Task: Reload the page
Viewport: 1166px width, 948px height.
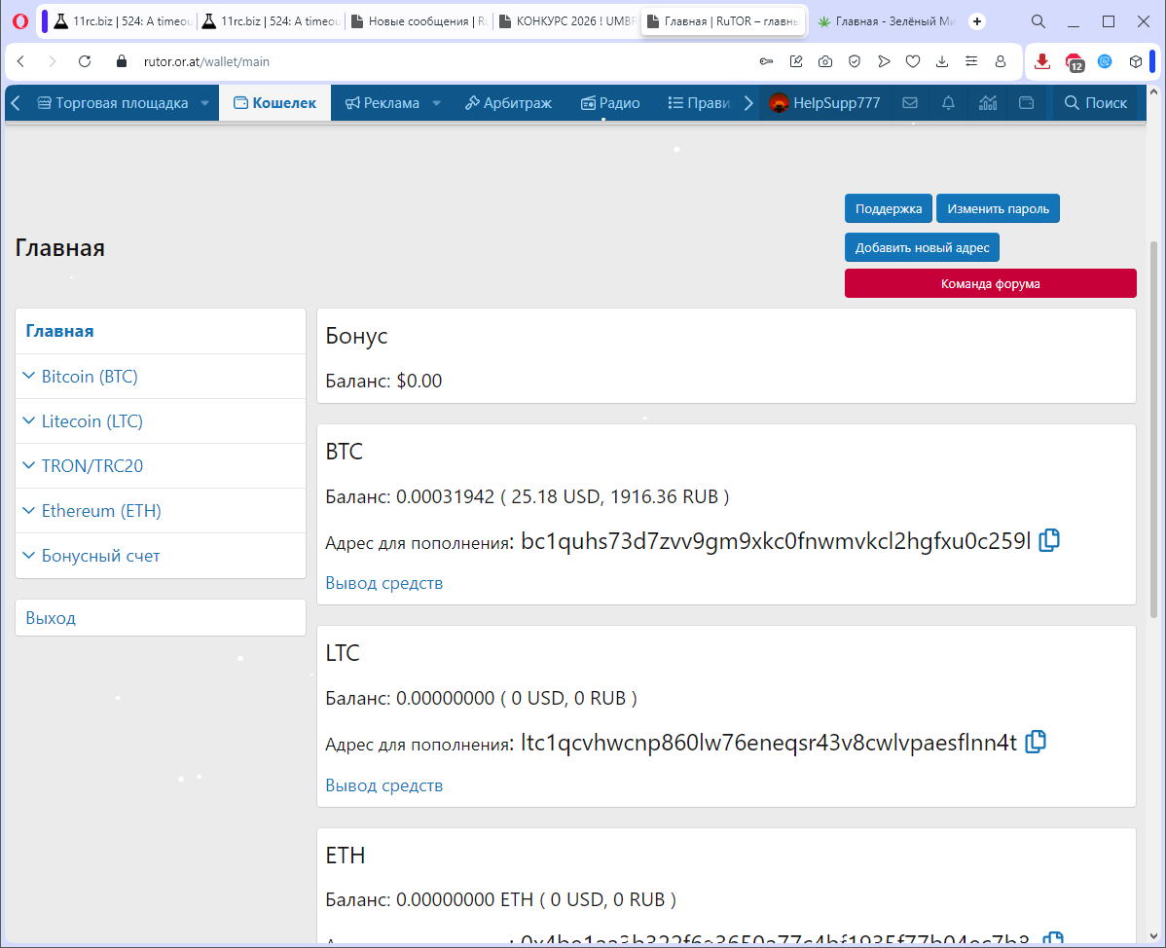Action: point(85,61)
